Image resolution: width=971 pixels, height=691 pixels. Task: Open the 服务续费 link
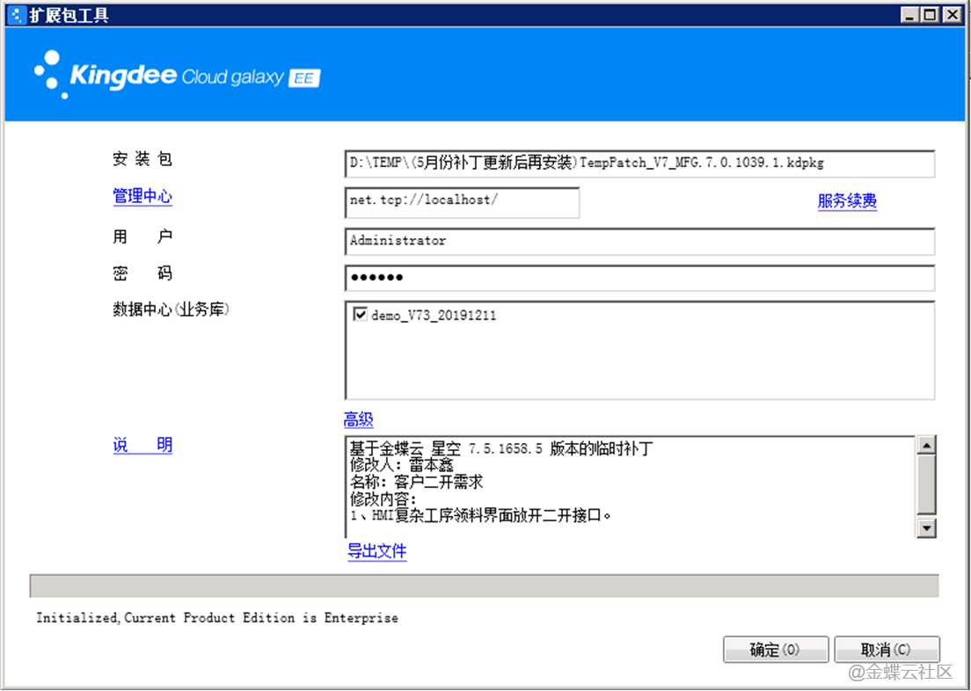[x=847, y=201]
